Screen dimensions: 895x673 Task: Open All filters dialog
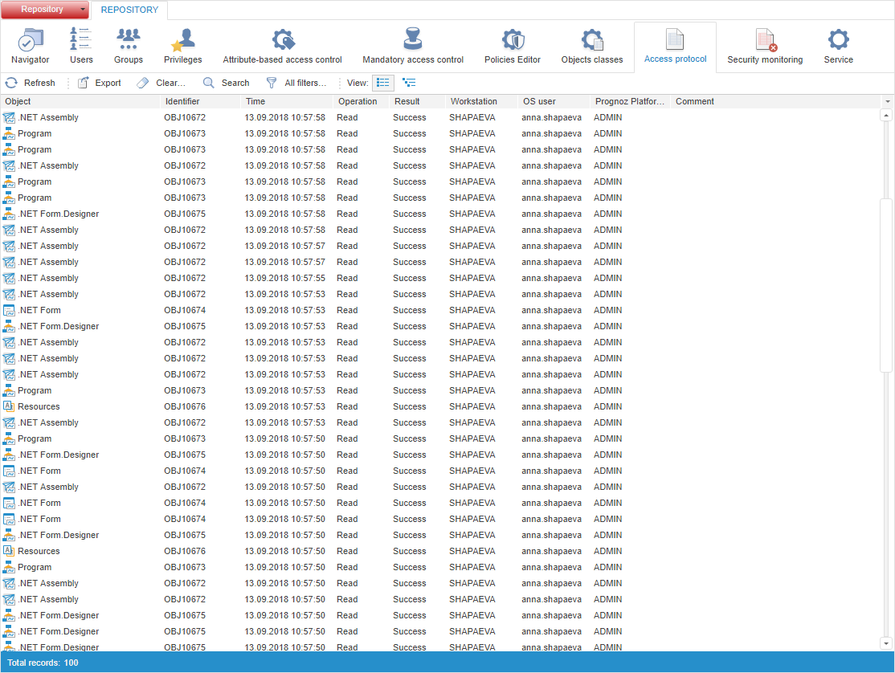pyautogui.click(x=296, y=83)
